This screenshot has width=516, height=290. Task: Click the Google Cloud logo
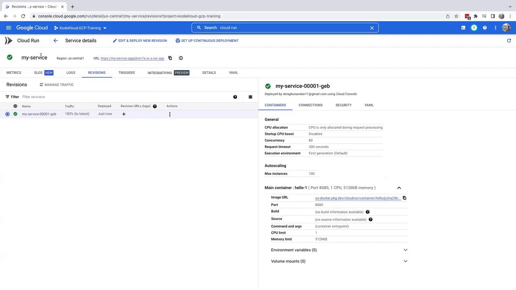coord(32,28)
